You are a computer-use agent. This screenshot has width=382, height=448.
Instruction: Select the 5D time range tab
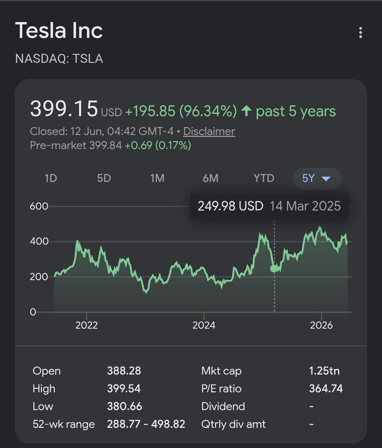pos(104,178)
